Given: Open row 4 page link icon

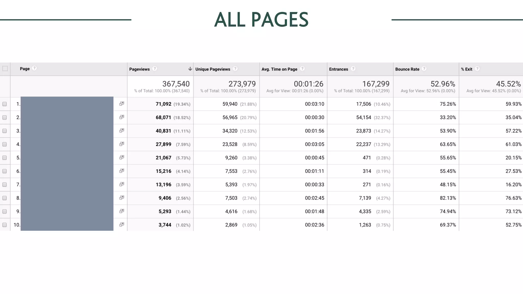Looking at the screenshot, I should [x=122, y=144].
